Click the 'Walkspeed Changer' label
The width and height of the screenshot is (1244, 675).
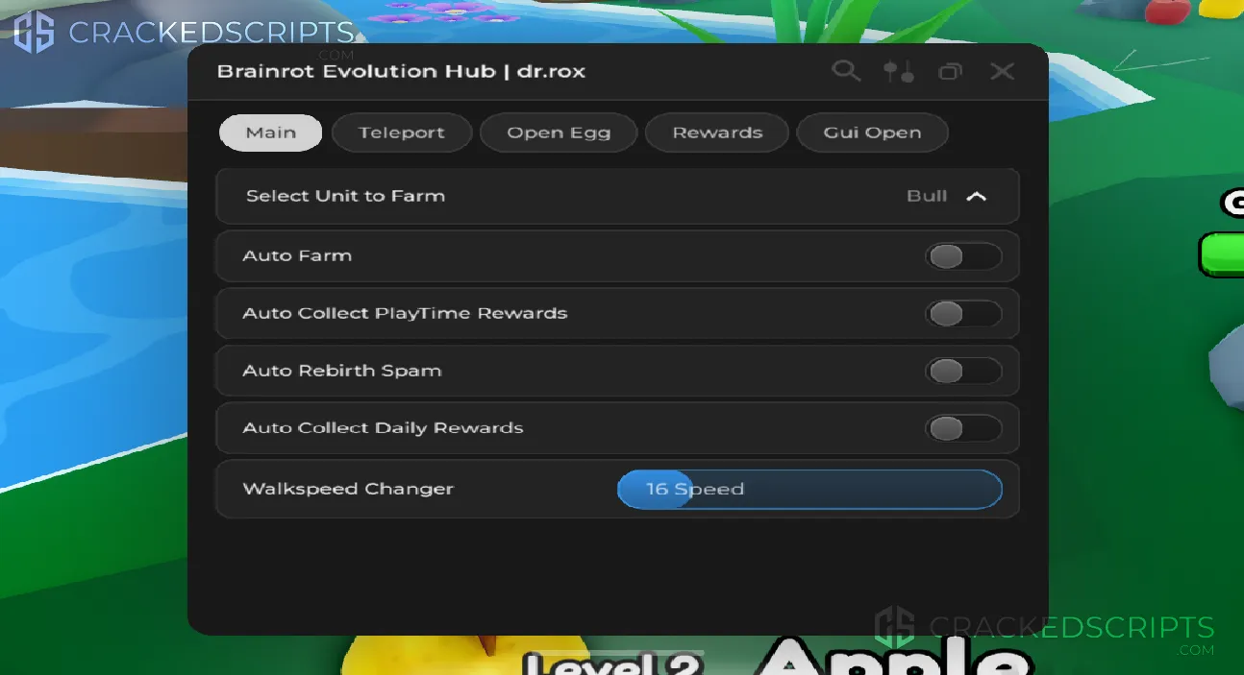[348, 489]
